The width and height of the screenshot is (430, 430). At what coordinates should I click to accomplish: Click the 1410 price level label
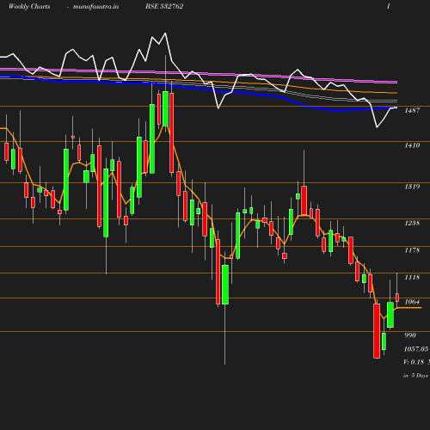[412, 145]
